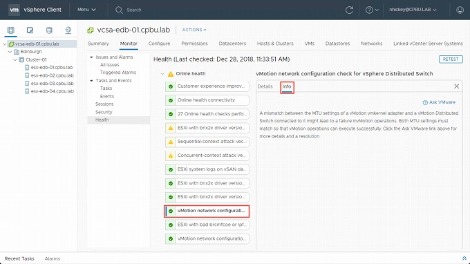This screenshot has height=264, width=470.
Task: Open Security in Monitor menu
Action: (x=104, y=112)
